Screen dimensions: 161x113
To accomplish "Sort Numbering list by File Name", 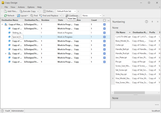I will tap(123, 32).
